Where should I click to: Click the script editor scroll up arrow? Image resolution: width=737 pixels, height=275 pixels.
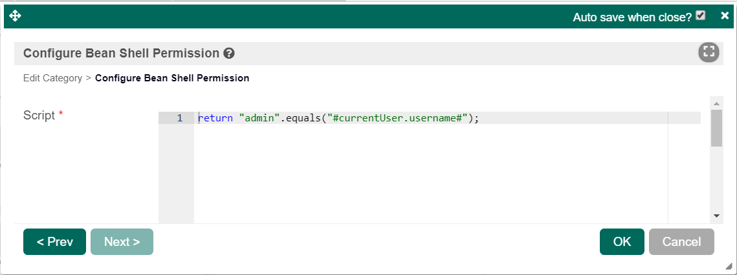pyautogui.click(x=716, y=103)
